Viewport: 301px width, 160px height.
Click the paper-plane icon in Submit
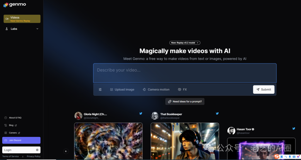(x=258, y=90)
